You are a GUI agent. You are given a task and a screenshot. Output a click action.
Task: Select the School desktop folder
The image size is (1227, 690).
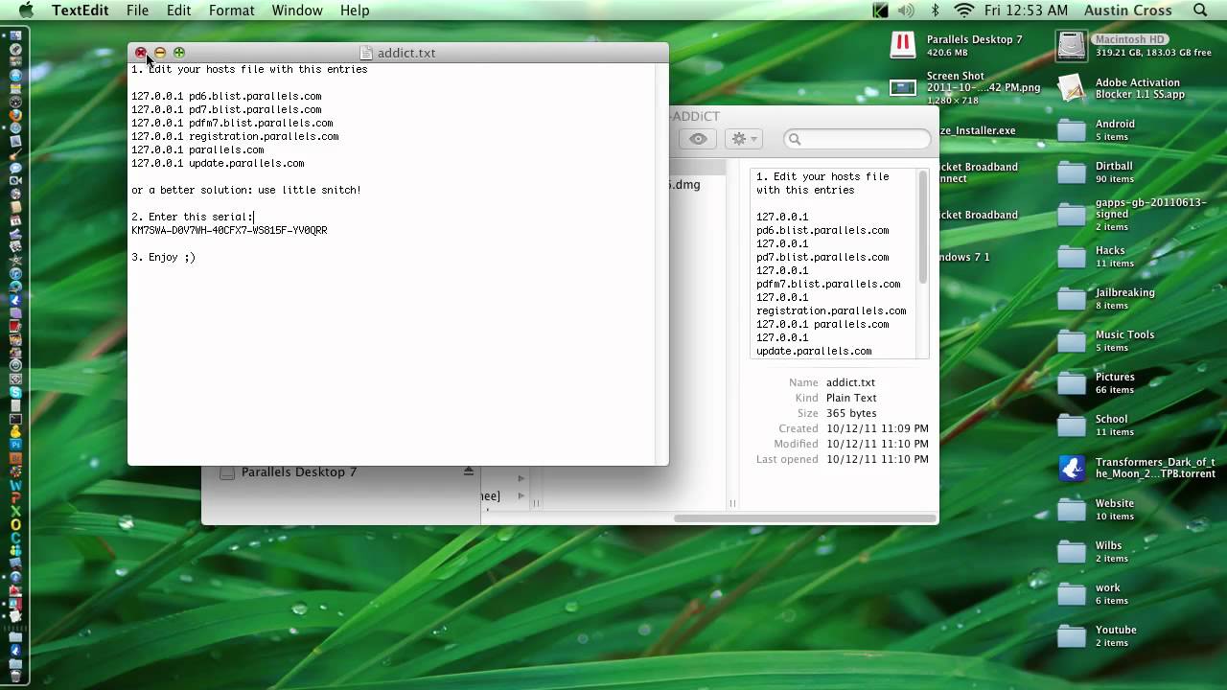pos(1072,425)
